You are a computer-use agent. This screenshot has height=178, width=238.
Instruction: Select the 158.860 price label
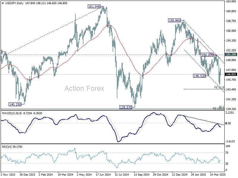pyautogui.click(x=175, y=20)
